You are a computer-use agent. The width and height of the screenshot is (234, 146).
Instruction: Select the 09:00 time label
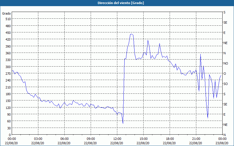pos(91,139)
